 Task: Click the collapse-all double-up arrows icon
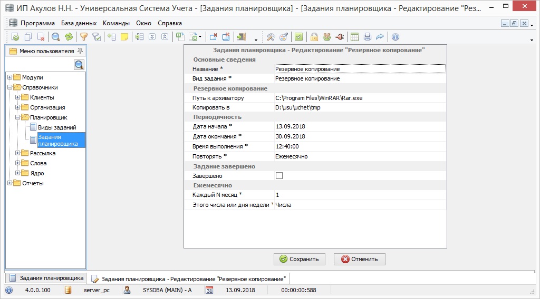(165, 37)
